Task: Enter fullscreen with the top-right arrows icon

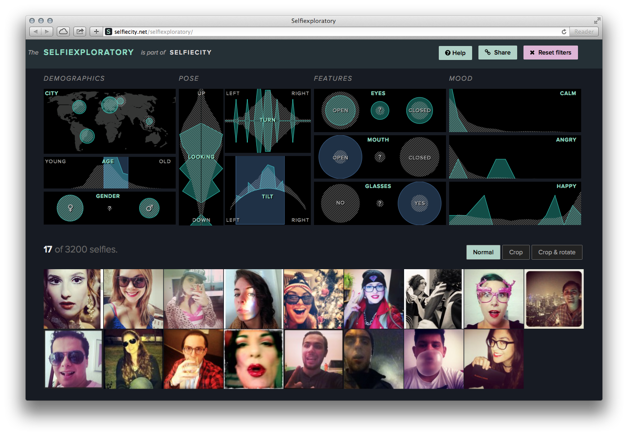Action: coord(597,21)
